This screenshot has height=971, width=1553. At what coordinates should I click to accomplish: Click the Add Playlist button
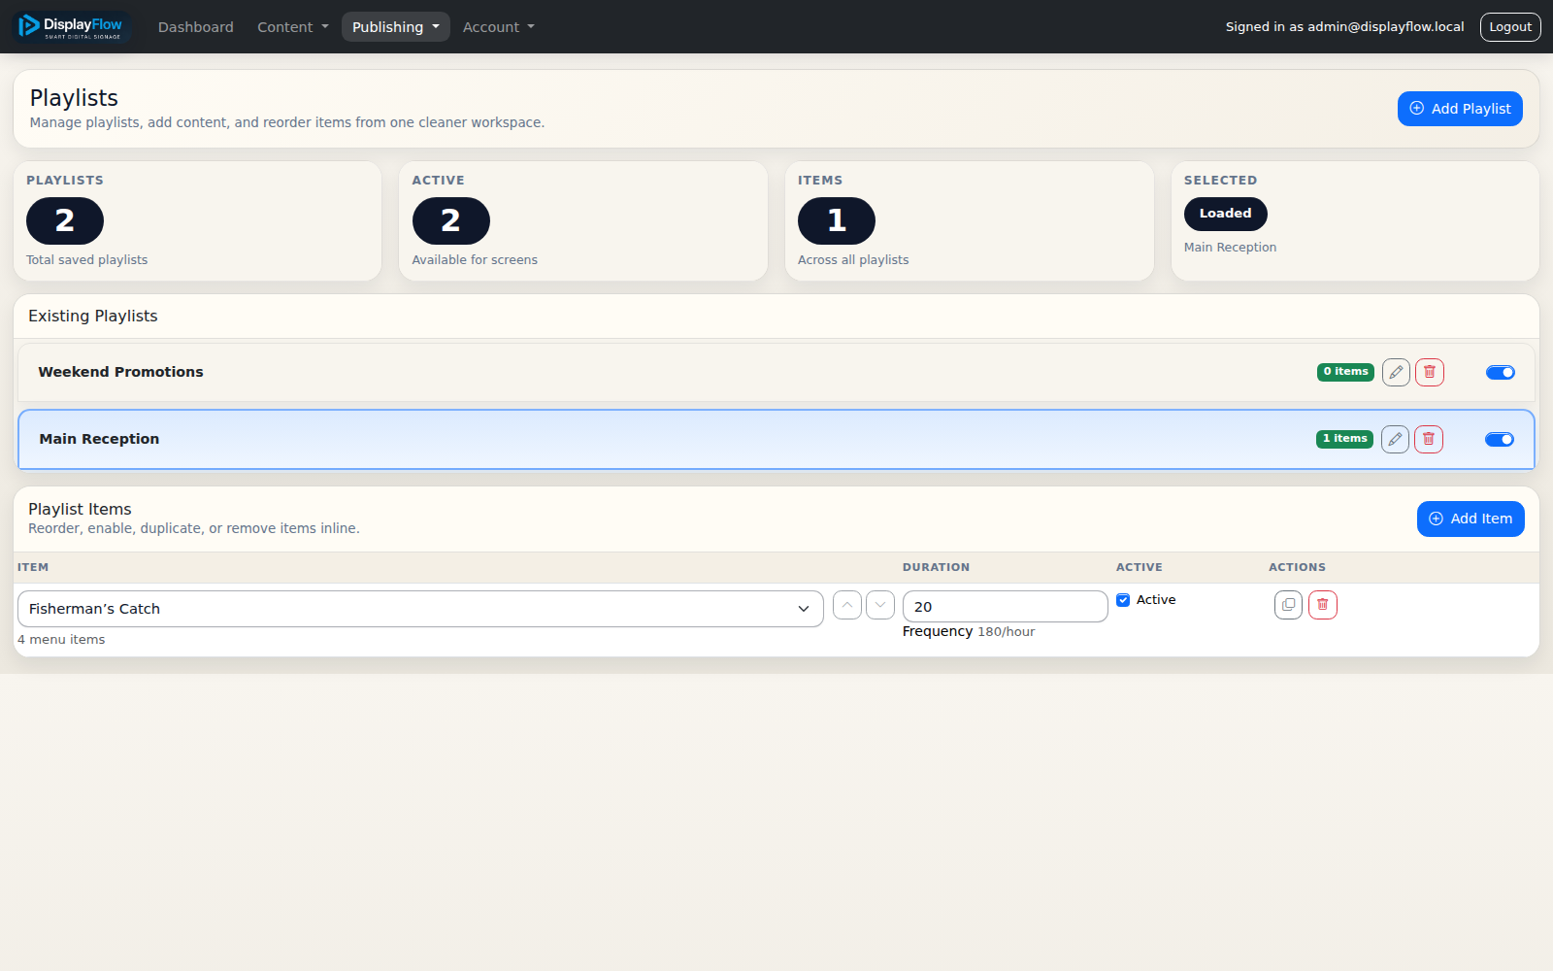(x=1460, y=109)
